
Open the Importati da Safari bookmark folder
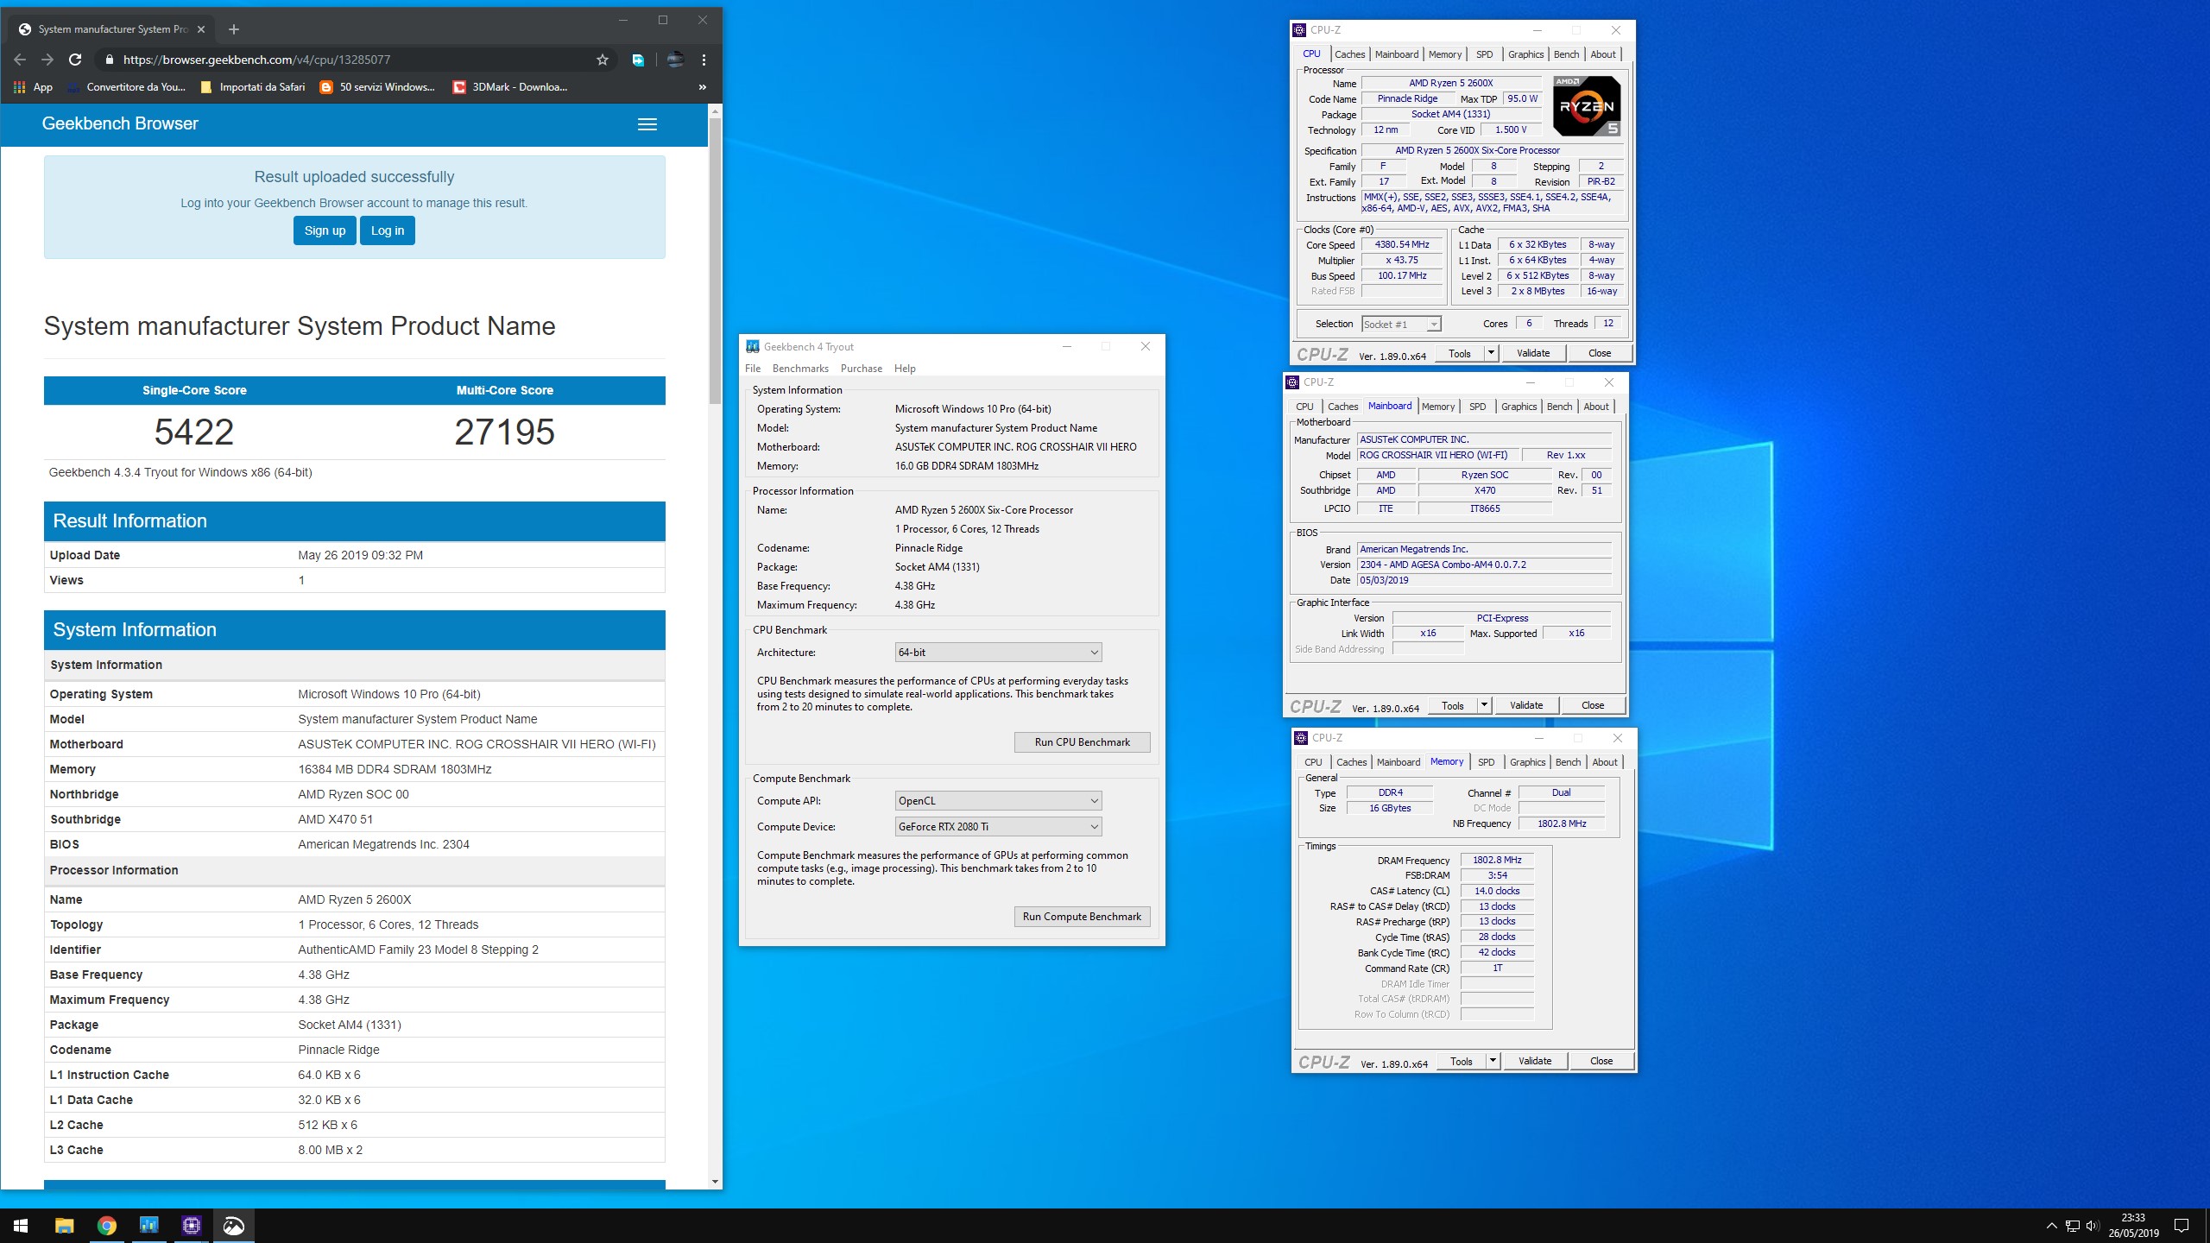pyautogui.click(x=252, y=86)
